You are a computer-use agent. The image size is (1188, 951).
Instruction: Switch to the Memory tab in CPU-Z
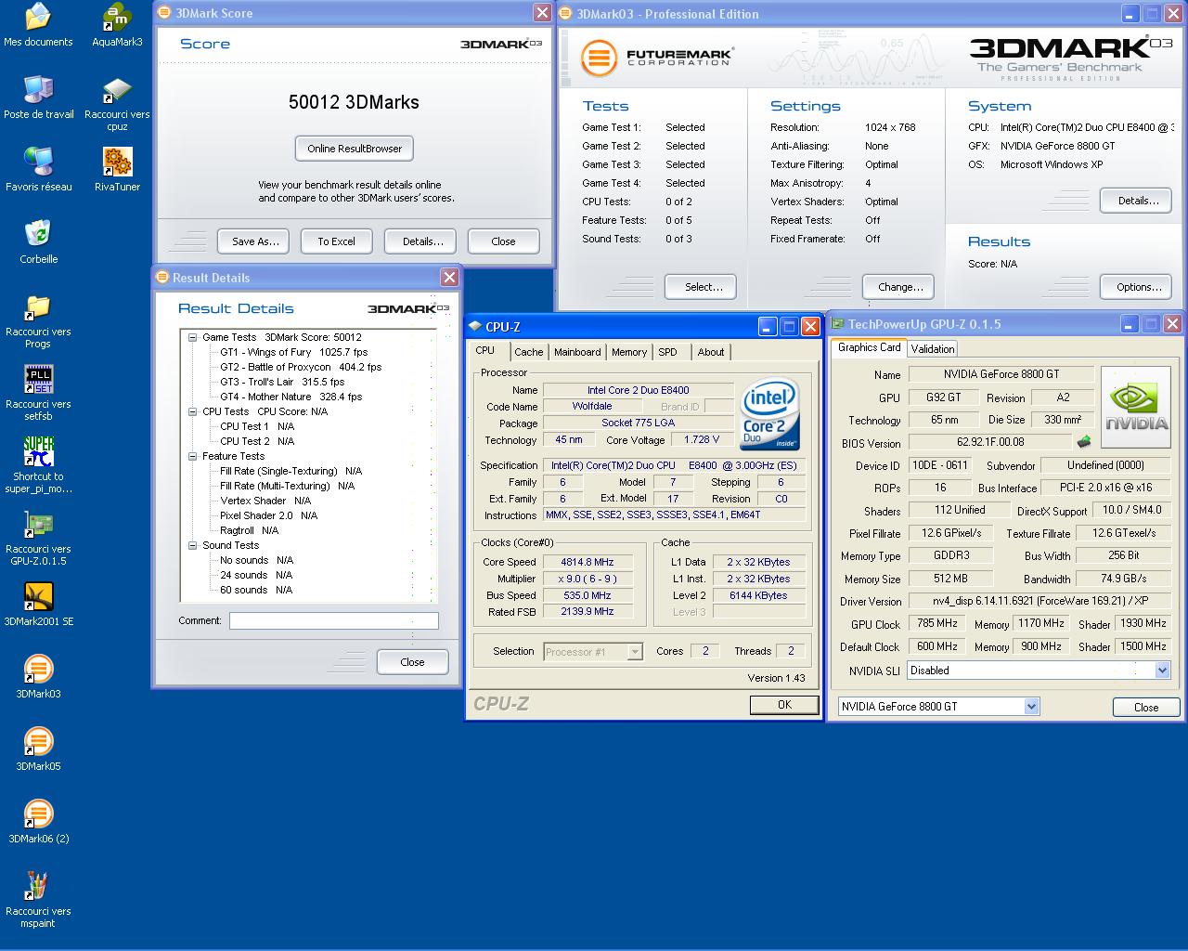[x=629, y=352]
